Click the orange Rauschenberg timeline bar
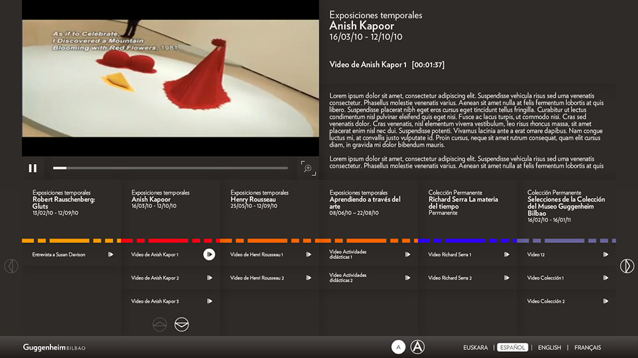The image size is (638, 358). [71, 241]
